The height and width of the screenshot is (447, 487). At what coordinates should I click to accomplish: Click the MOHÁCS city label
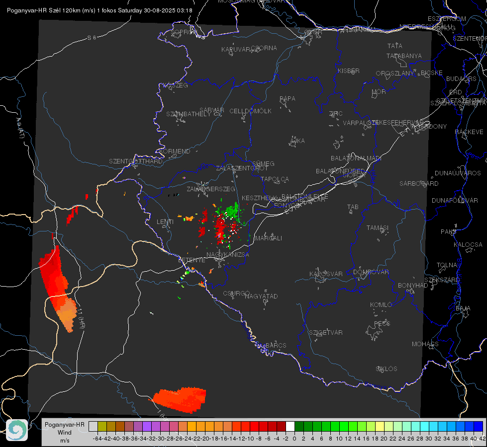425,344
